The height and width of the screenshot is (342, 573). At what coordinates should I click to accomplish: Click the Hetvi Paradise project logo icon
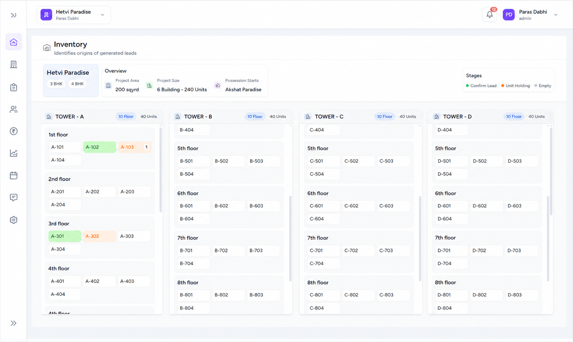tap(46, 15)
